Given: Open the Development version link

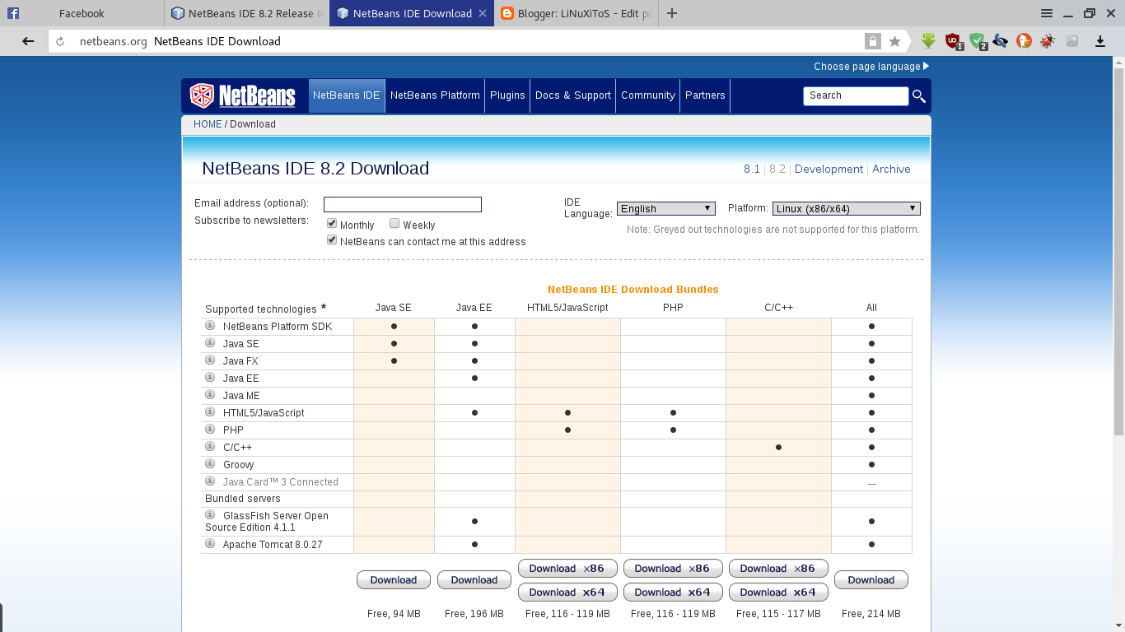Looking at the screenshot, I should [829, 169].
